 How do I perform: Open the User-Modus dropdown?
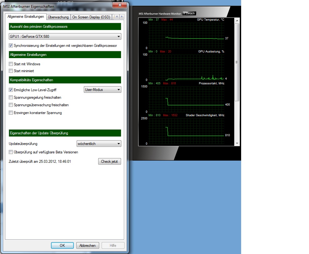[x=103, y=90]
